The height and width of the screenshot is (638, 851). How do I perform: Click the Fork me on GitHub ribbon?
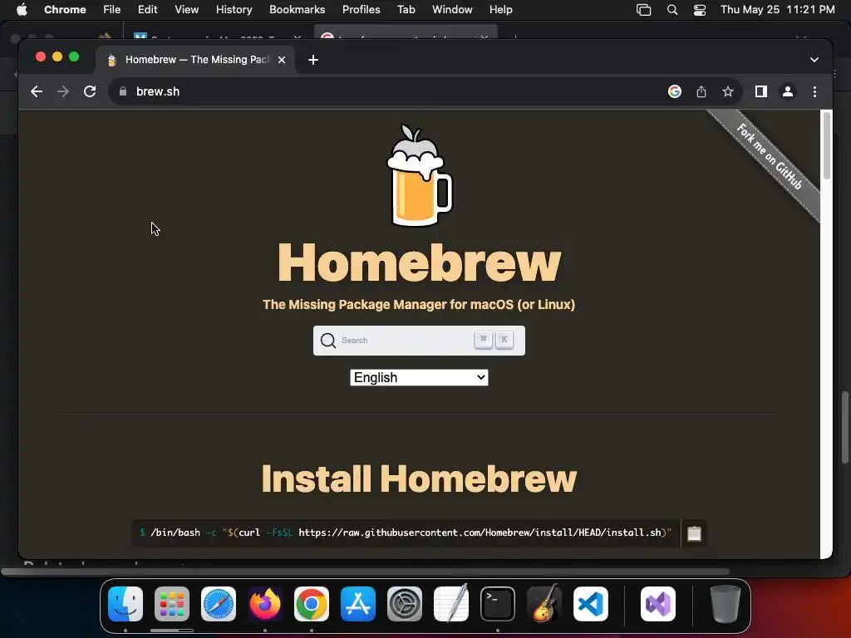click(x=770, y=157)
